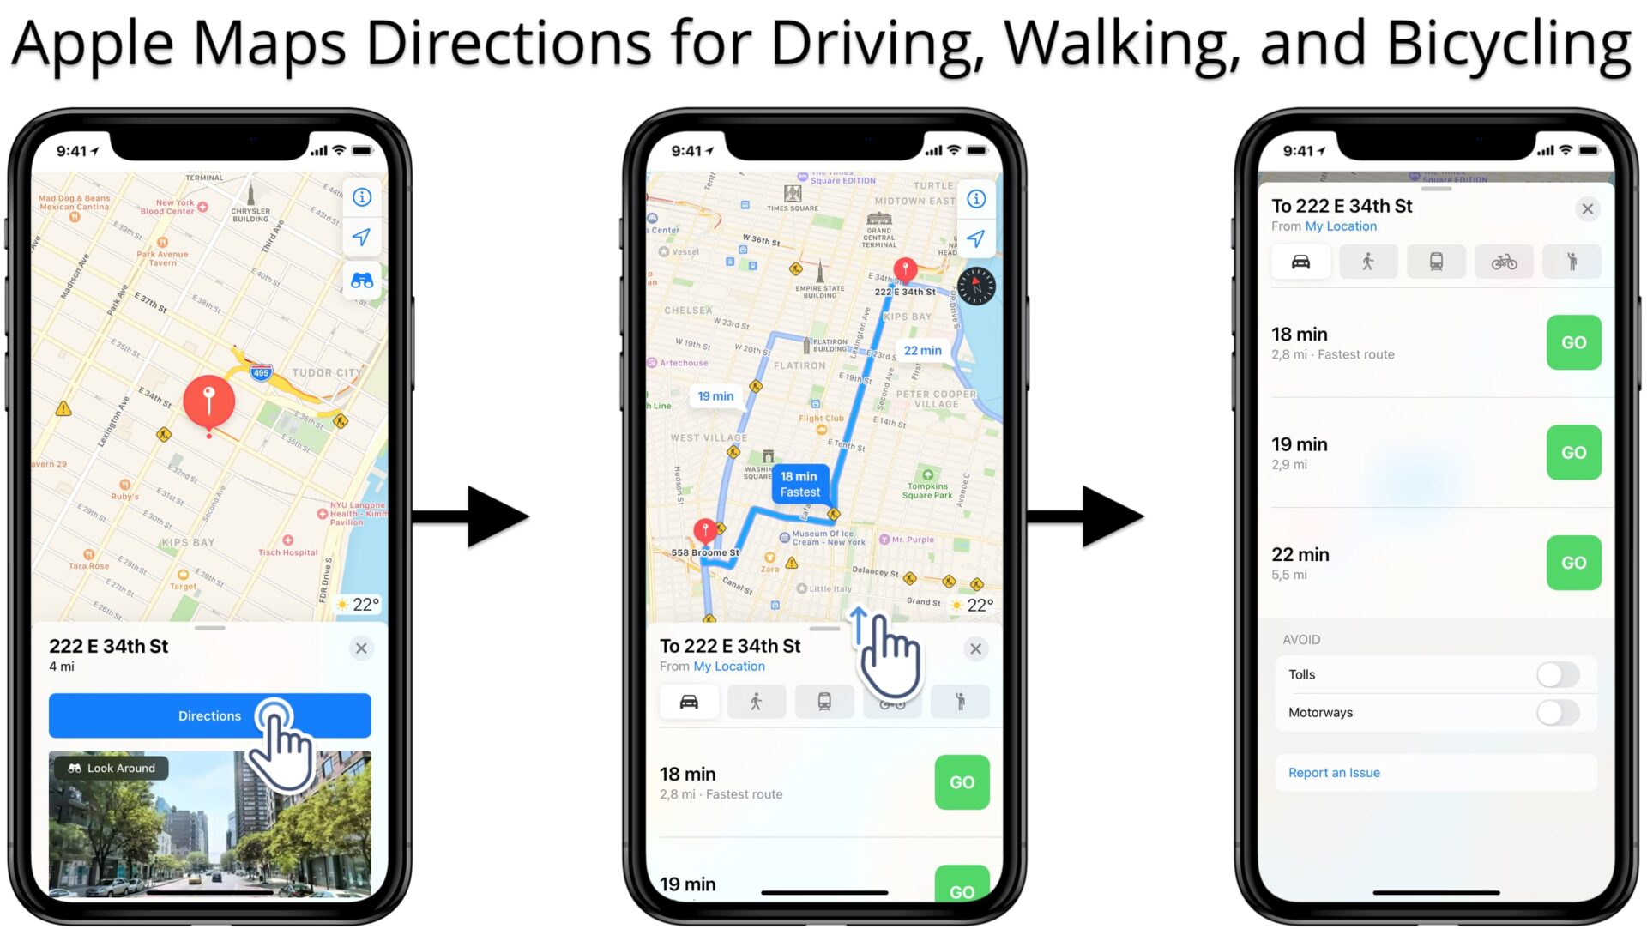Click Directions button for 222 E 34th St

tap(209, 715)
